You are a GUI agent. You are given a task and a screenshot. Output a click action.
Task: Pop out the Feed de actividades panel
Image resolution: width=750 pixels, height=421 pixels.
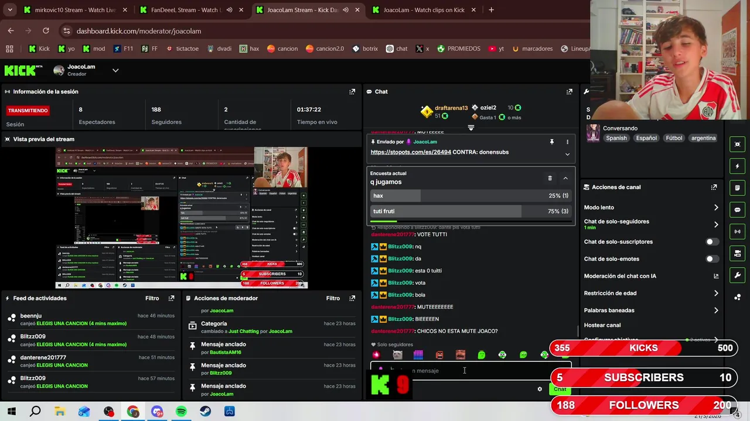pos(171,298)
